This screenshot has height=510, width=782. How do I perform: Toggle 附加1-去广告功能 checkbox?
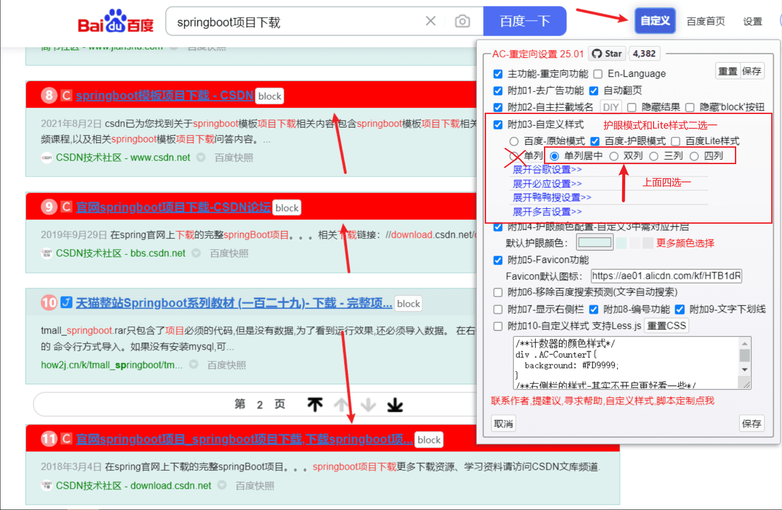click(x=498, y=91)
